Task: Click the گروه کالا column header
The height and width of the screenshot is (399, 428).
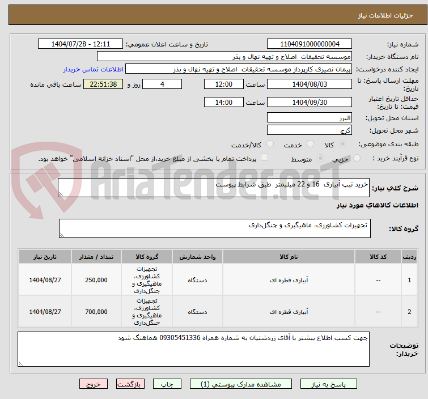Action: pos(147,257)
